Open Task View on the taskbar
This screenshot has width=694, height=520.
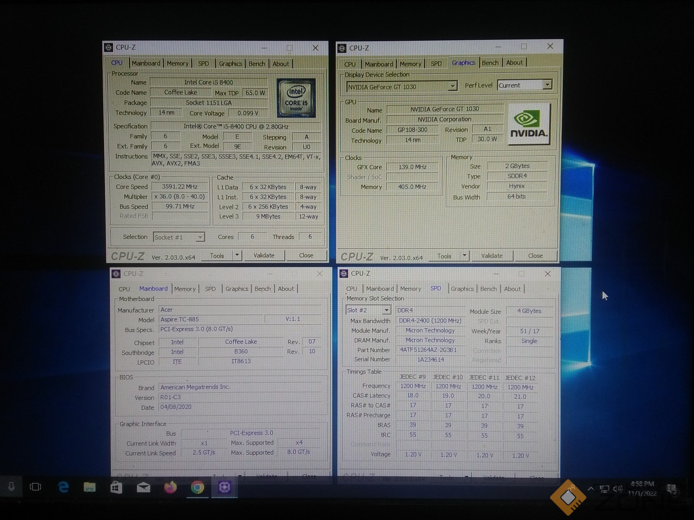point(36,487)
